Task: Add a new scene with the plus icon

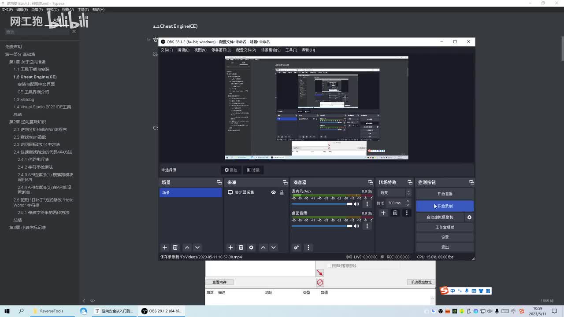Action: 165,247
